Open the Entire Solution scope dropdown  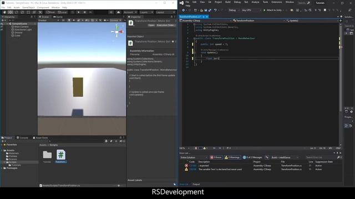[x=194, y=158]
